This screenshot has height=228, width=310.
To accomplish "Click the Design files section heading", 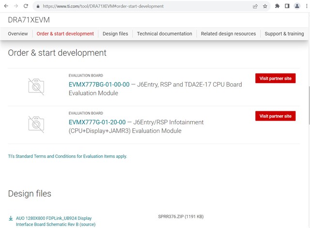I will click(x=30, y=194).
